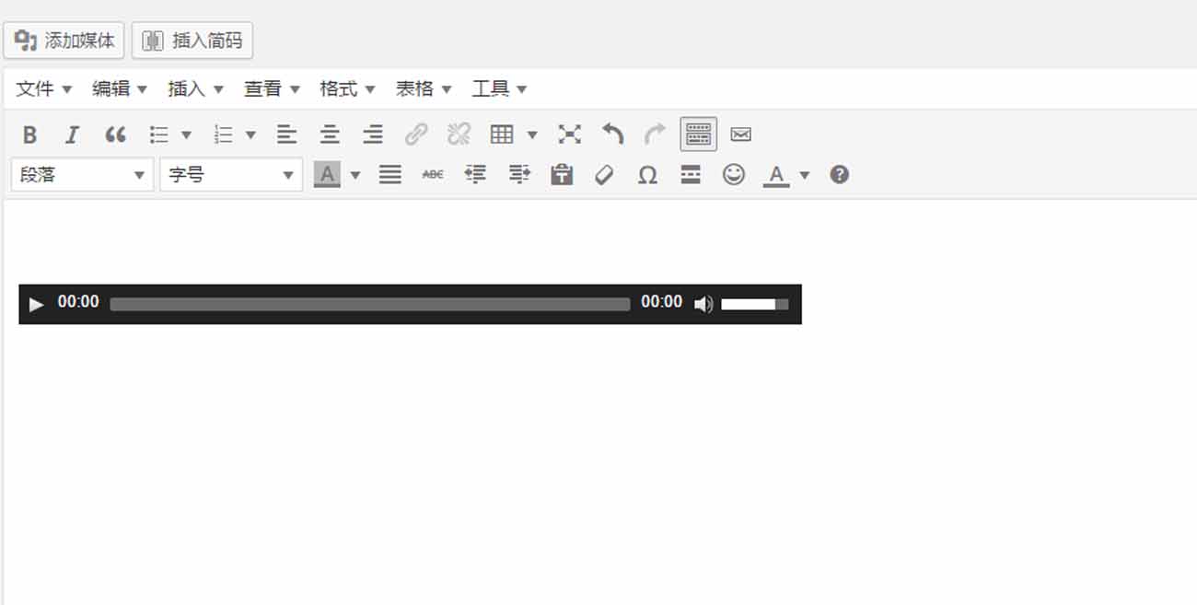Insert a special character (Omega)
Viewport: 1197px width, 605px height.
pos(647,175)
